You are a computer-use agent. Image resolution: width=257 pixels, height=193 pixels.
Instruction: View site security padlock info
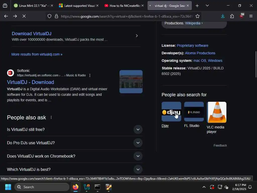pos(56,16)
